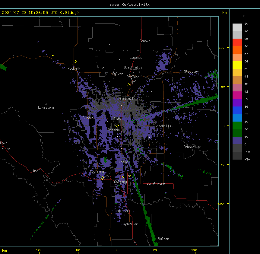Click the Base_Reflectivity title text
Image resolution: width=260 pixels, height=254 pixels.
click(x=130, y=5)
